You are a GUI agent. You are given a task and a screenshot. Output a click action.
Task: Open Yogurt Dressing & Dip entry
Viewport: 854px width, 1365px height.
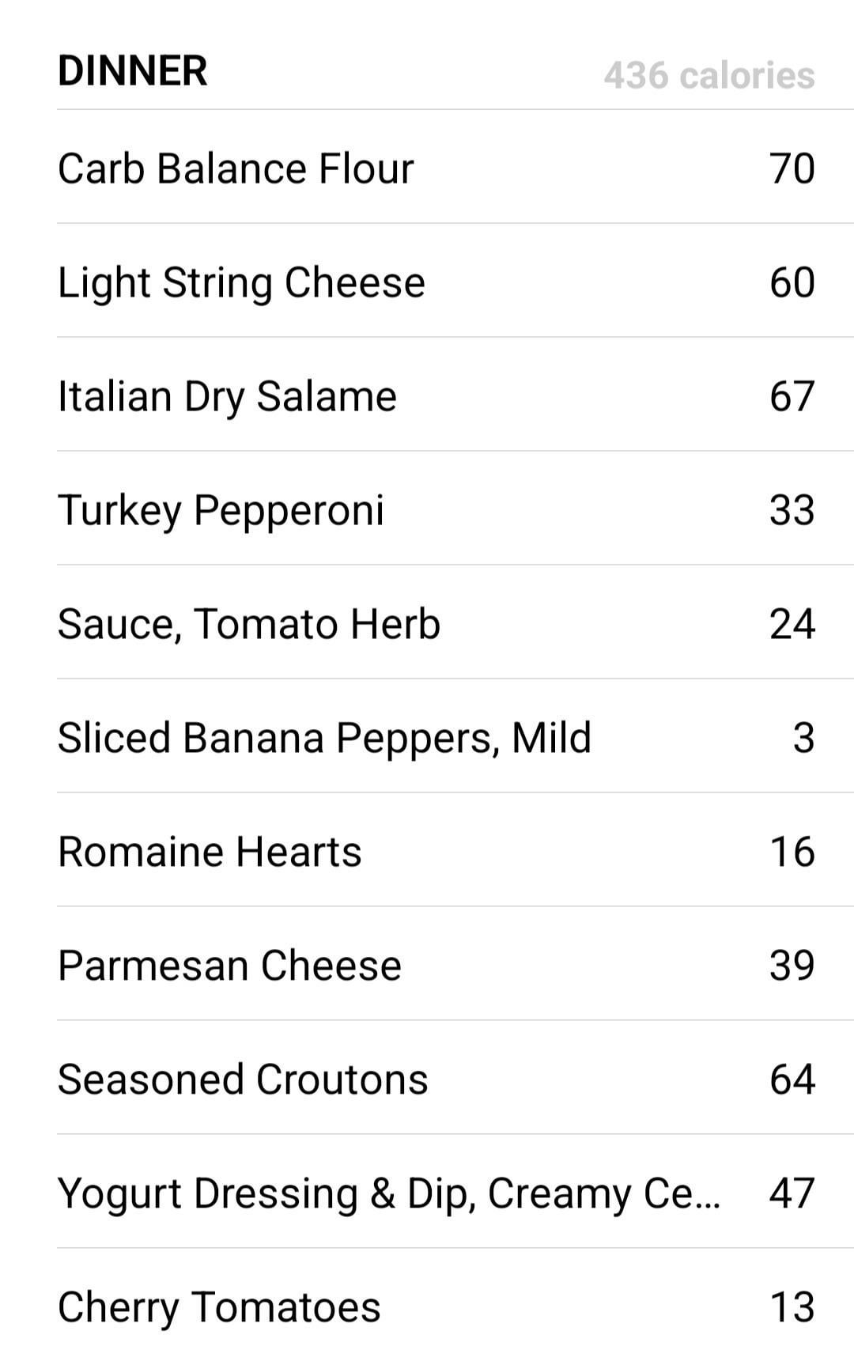(x=455, y=1192)
